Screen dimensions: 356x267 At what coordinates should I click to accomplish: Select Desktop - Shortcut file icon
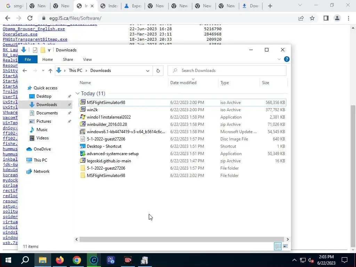[83, 146]
